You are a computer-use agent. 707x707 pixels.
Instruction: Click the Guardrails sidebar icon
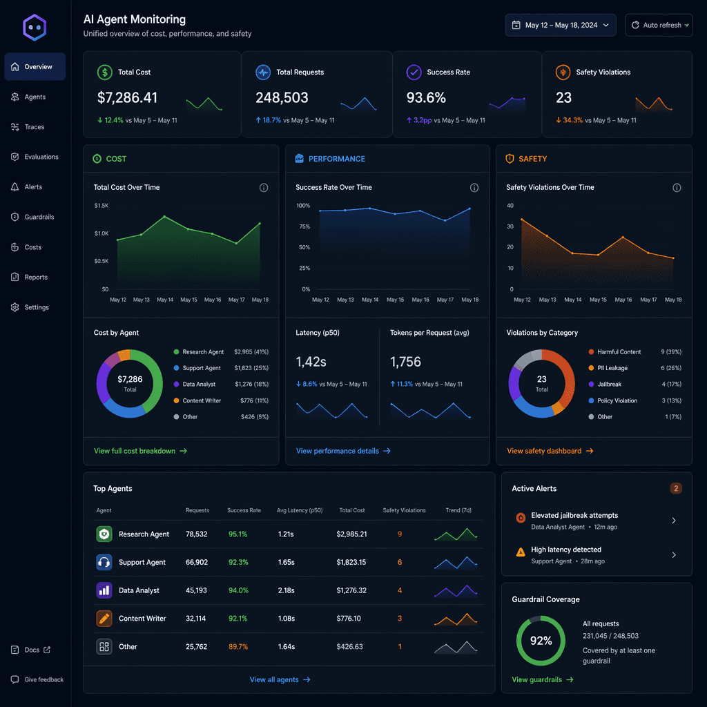15,217
